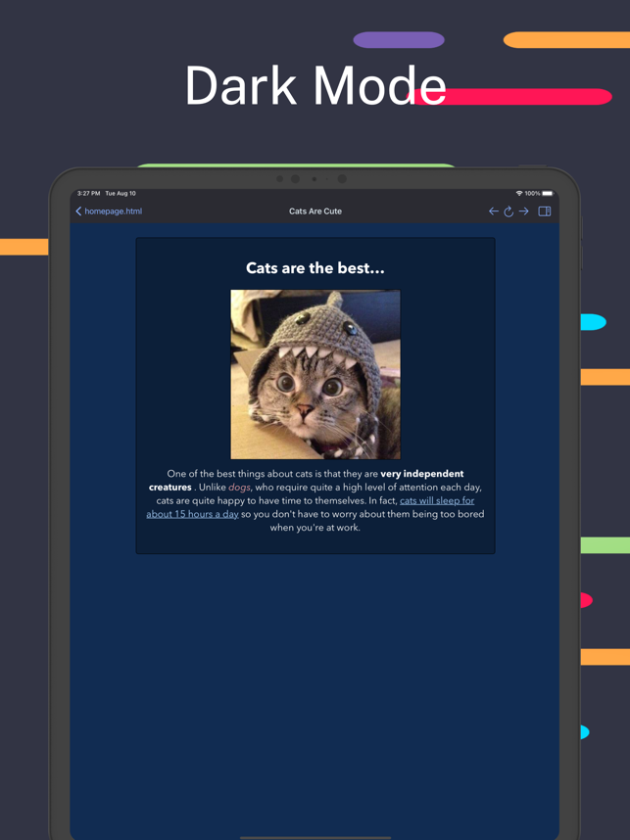Screen dimensions: 630x840
Task: Reload the page with the refresh icon
Action: point(509,211)
